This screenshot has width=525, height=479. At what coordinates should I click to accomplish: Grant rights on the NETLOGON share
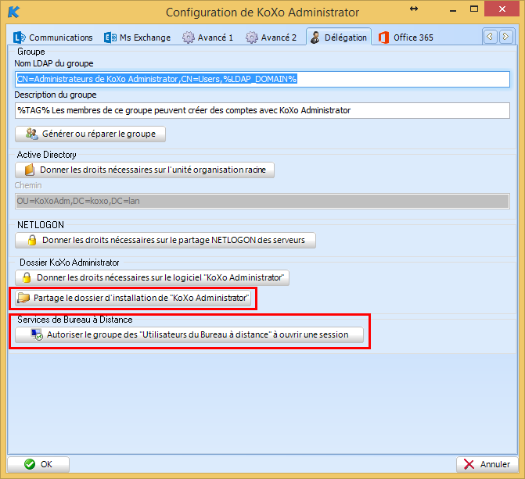(x=165, y=240)
